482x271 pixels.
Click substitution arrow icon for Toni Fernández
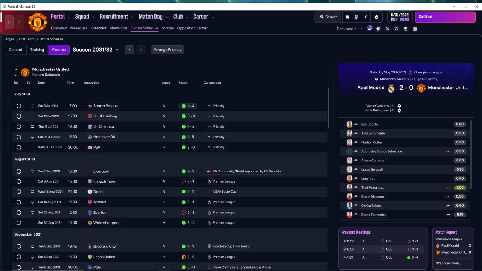click(448, 187)
